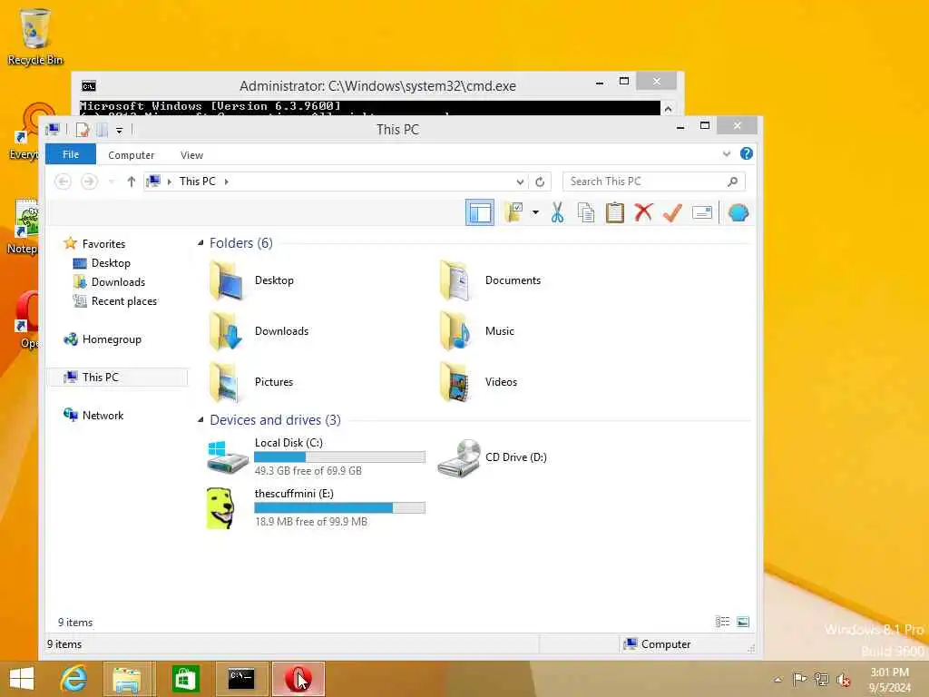The height and width of the screenshot is (697, 929).
Task: Open the Windows Start button
Action: click(x=22, y=679)
